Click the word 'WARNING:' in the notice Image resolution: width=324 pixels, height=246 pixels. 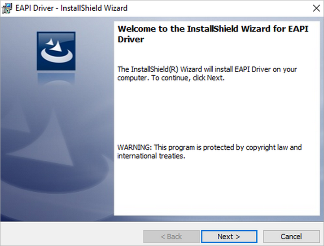click(x=135, y=147)
